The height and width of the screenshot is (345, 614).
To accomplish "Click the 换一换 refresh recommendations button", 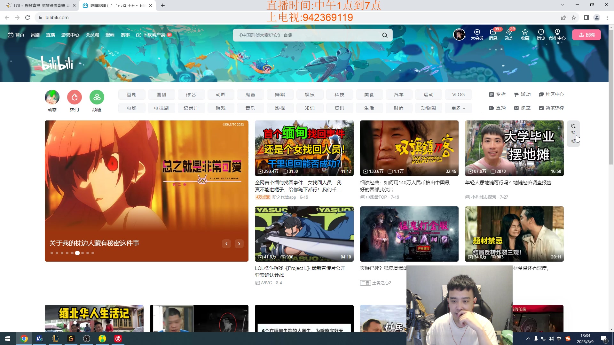I will 573,133.
